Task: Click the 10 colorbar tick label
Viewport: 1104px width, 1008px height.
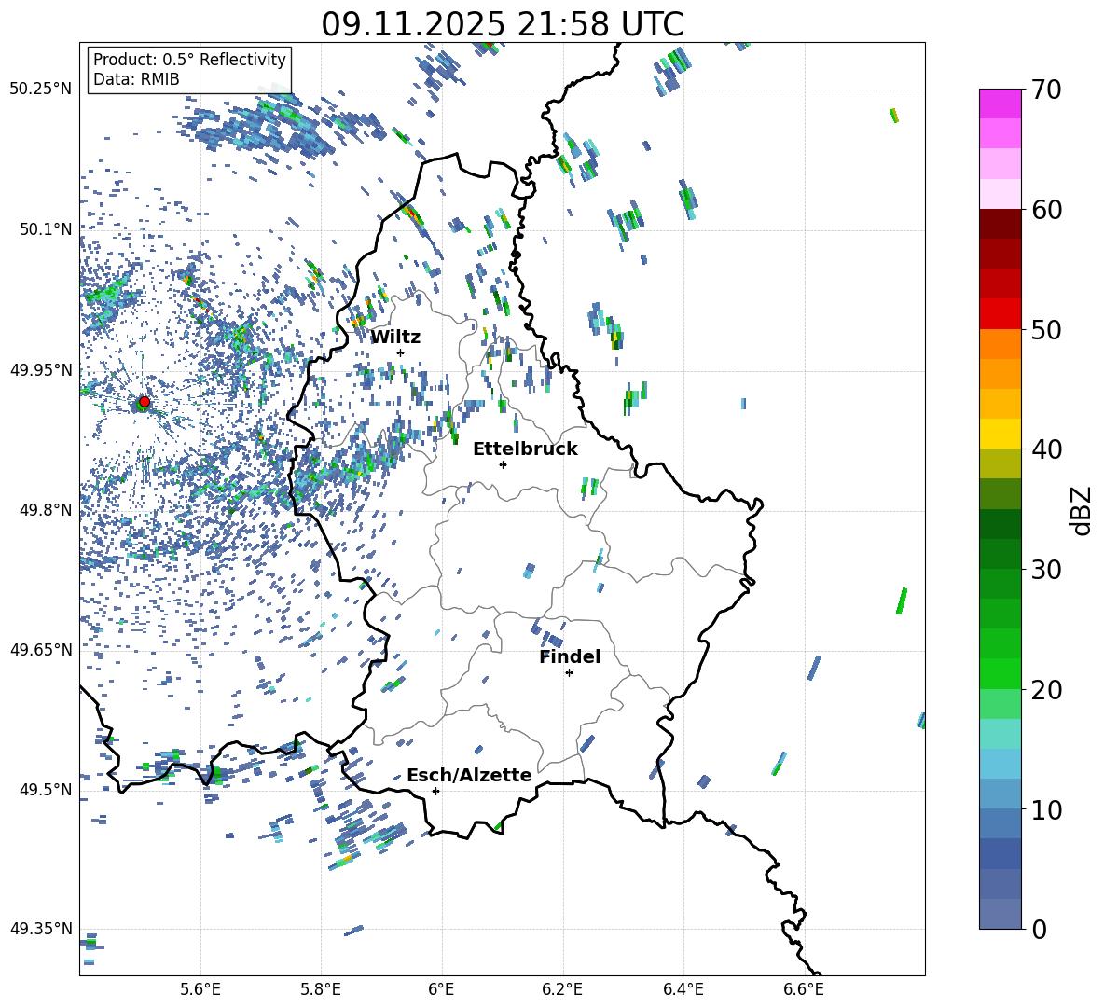Action: [1046, 809]
